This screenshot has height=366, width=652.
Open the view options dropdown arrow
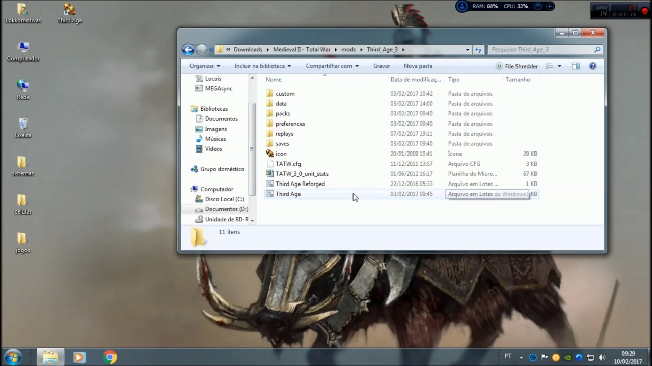[559, 66]
